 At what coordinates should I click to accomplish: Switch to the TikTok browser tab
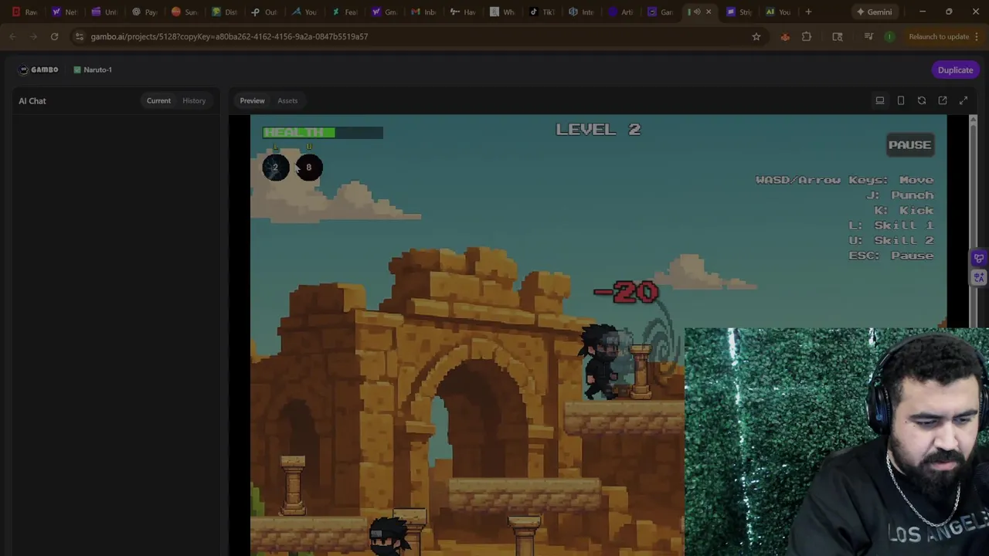542,12
